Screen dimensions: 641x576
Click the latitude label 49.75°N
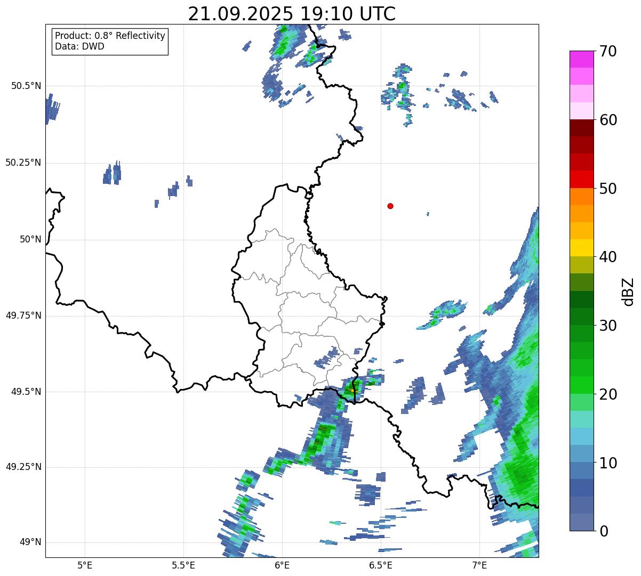click(x=23, y=315)
